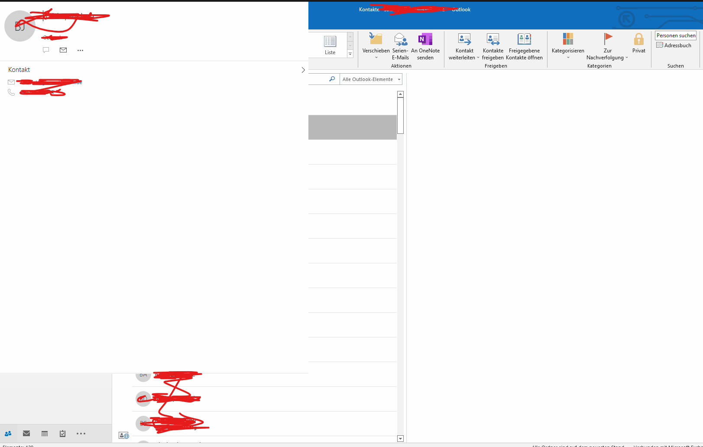Image resolution: width=703 pixels, height=447 pixels.
Task: Click the contact list scroll-down arrow
Action: point(400,438)
